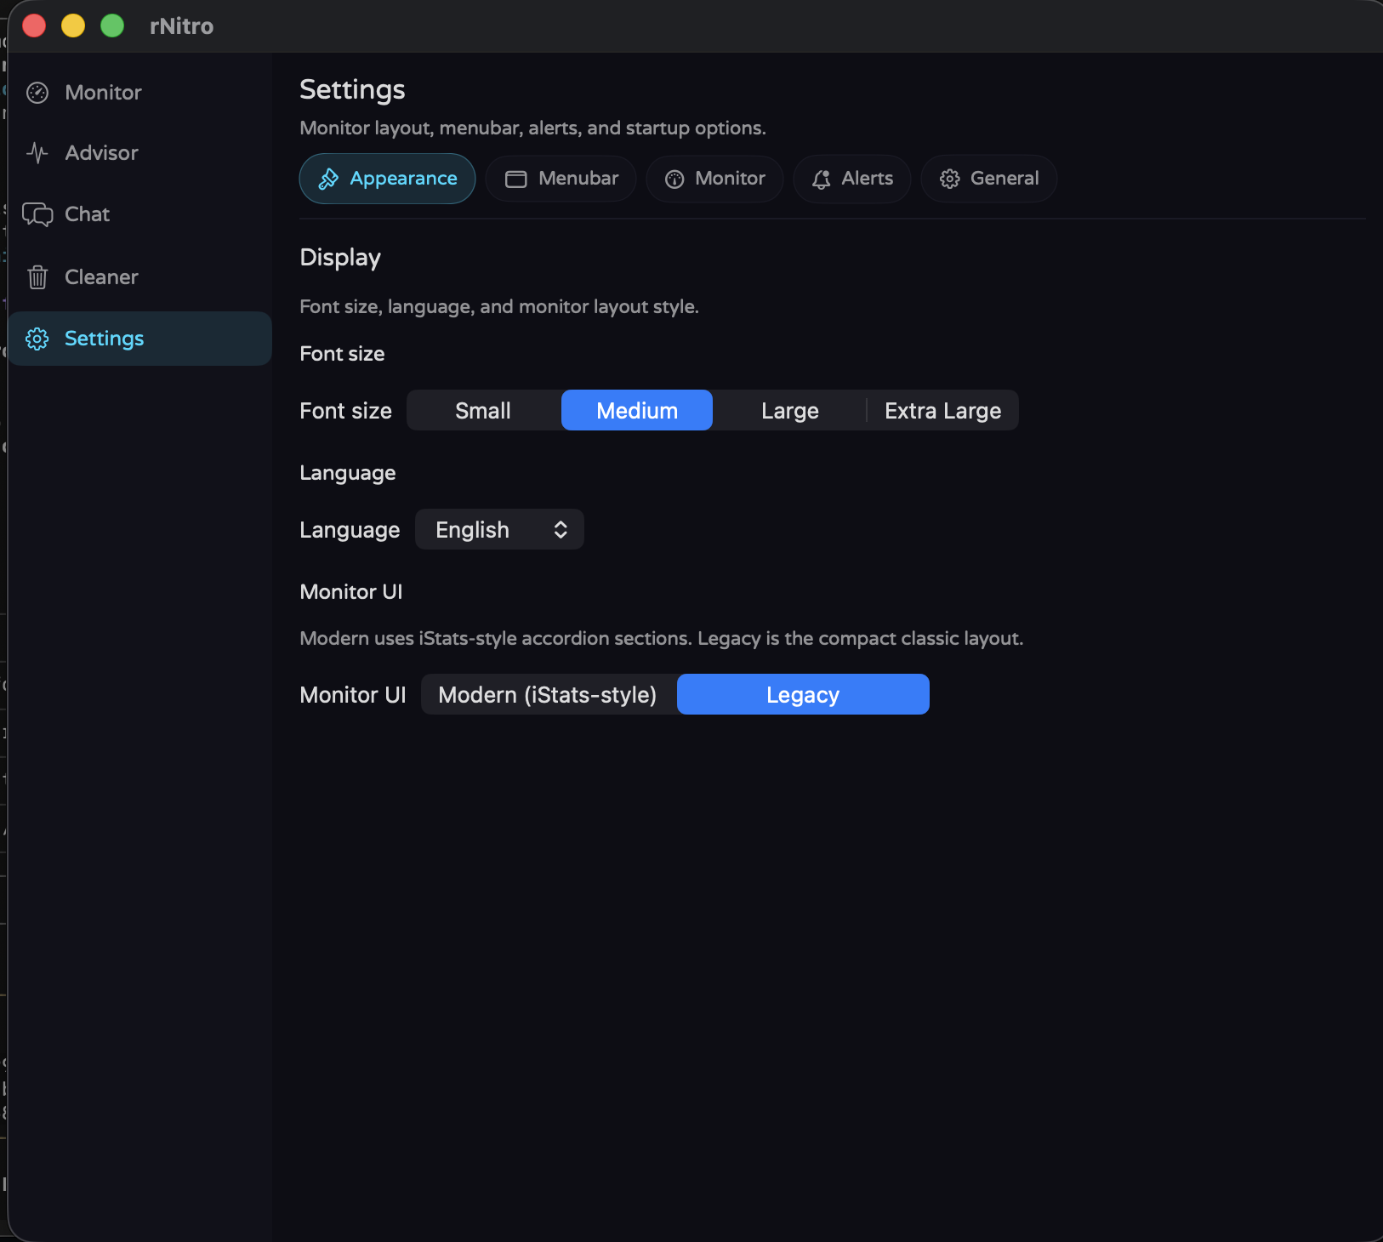The image size is (1383, 1242).
Task: Click the Settings page heading
Action: (x=352, y=90)
